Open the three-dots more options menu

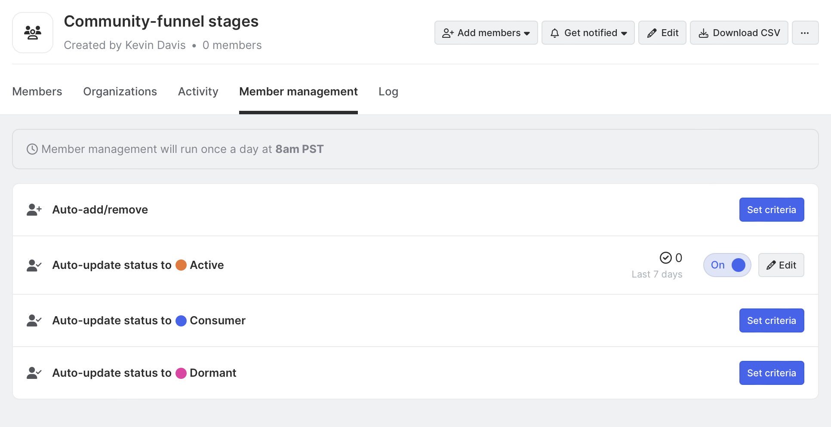pos(805,33)
